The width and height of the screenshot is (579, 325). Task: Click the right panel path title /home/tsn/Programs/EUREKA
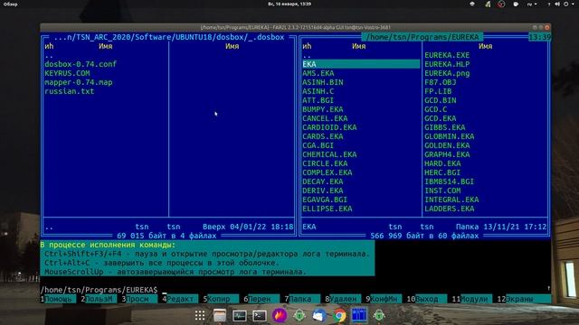[x=422, y=37]
